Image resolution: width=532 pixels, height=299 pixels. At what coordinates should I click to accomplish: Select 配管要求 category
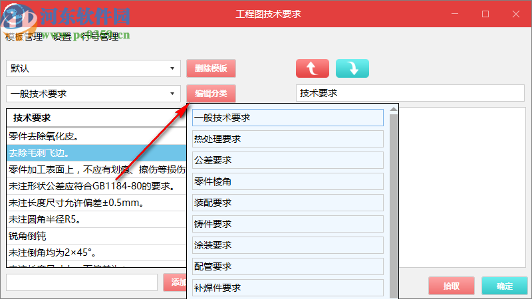coord(288,266)
